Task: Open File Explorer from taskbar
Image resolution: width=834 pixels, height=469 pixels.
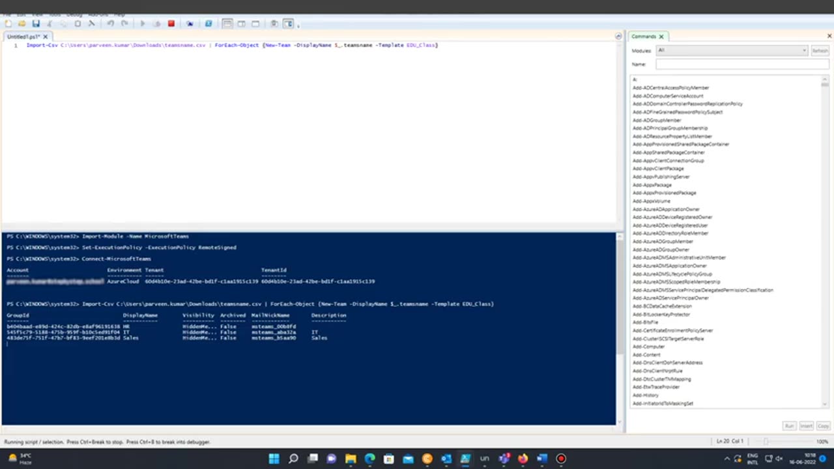Action: tap(351, 459)
